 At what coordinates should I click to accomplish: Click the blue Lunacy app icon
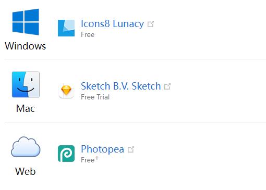point(66,28)
